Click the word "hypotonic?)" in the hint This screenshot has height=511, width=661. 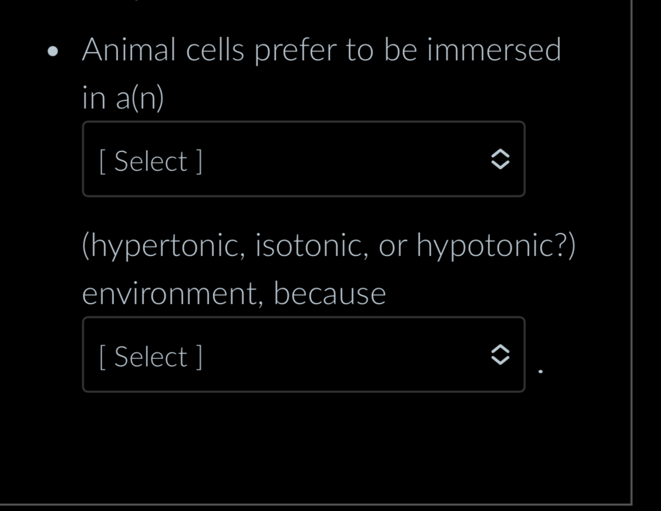click(x=496, y=246)
